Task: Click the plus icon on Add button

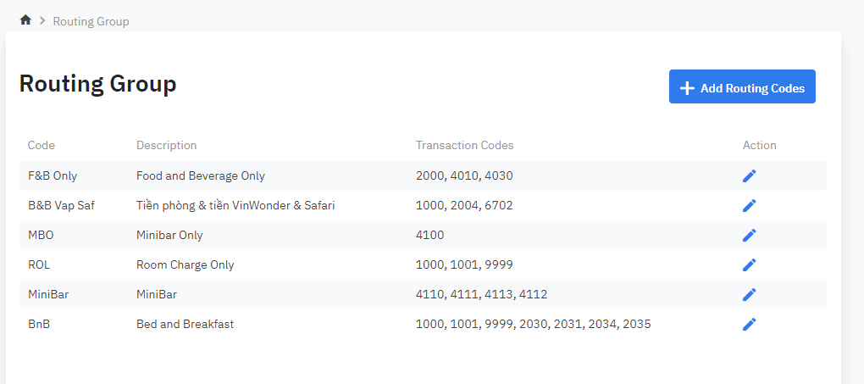Action: point(688,88)
